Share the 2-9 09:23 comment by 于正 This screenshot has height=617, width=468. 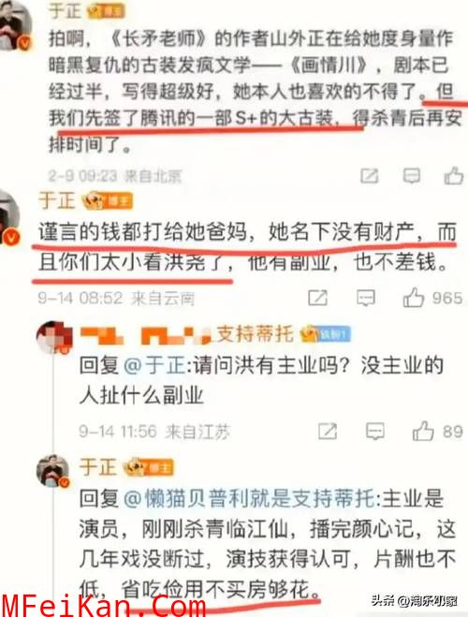point(370,176)
